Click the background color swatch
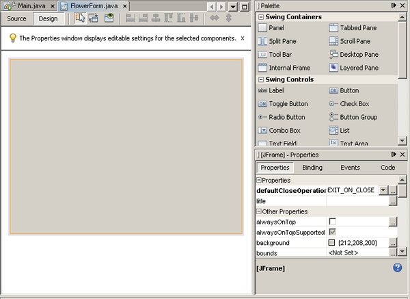Viewport: 410px width, 299px height. (x=331, y=243)
